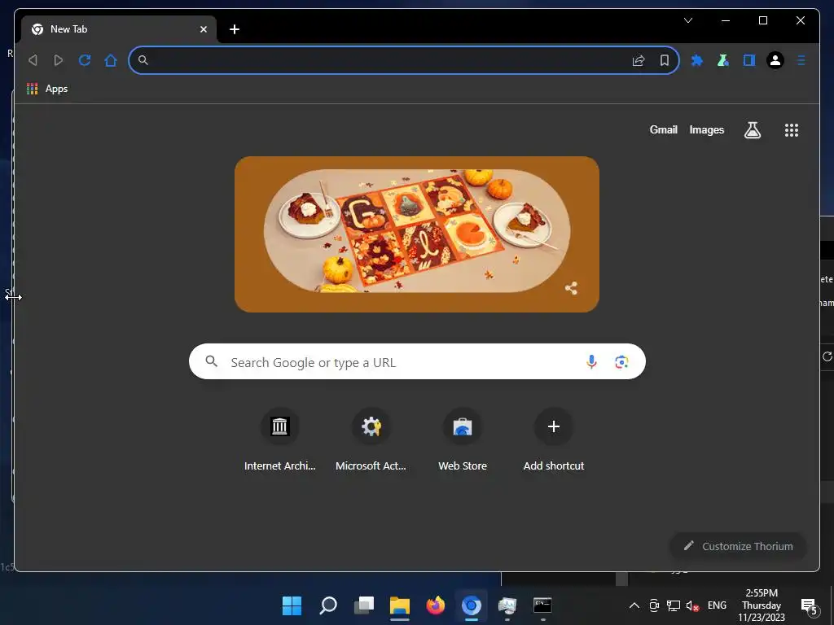The width and height of the screenshot is (834, 625).
Task: Launch Firefox from the taskbar
Action: click(435, 605)
